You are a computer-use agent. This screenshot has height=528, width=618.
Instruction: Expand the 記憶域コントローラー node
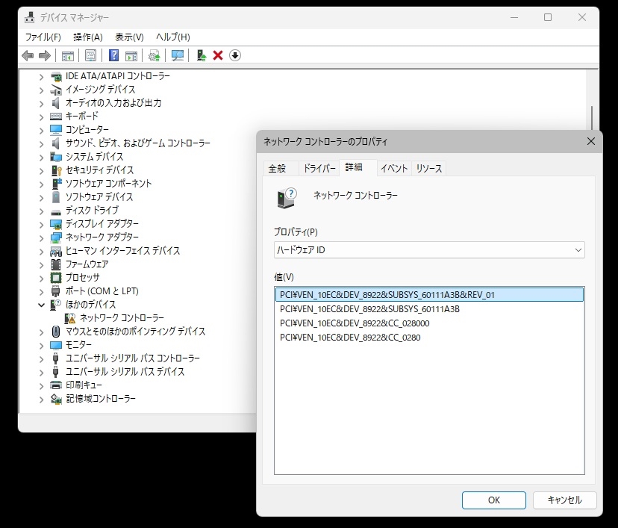click(41, 399)
